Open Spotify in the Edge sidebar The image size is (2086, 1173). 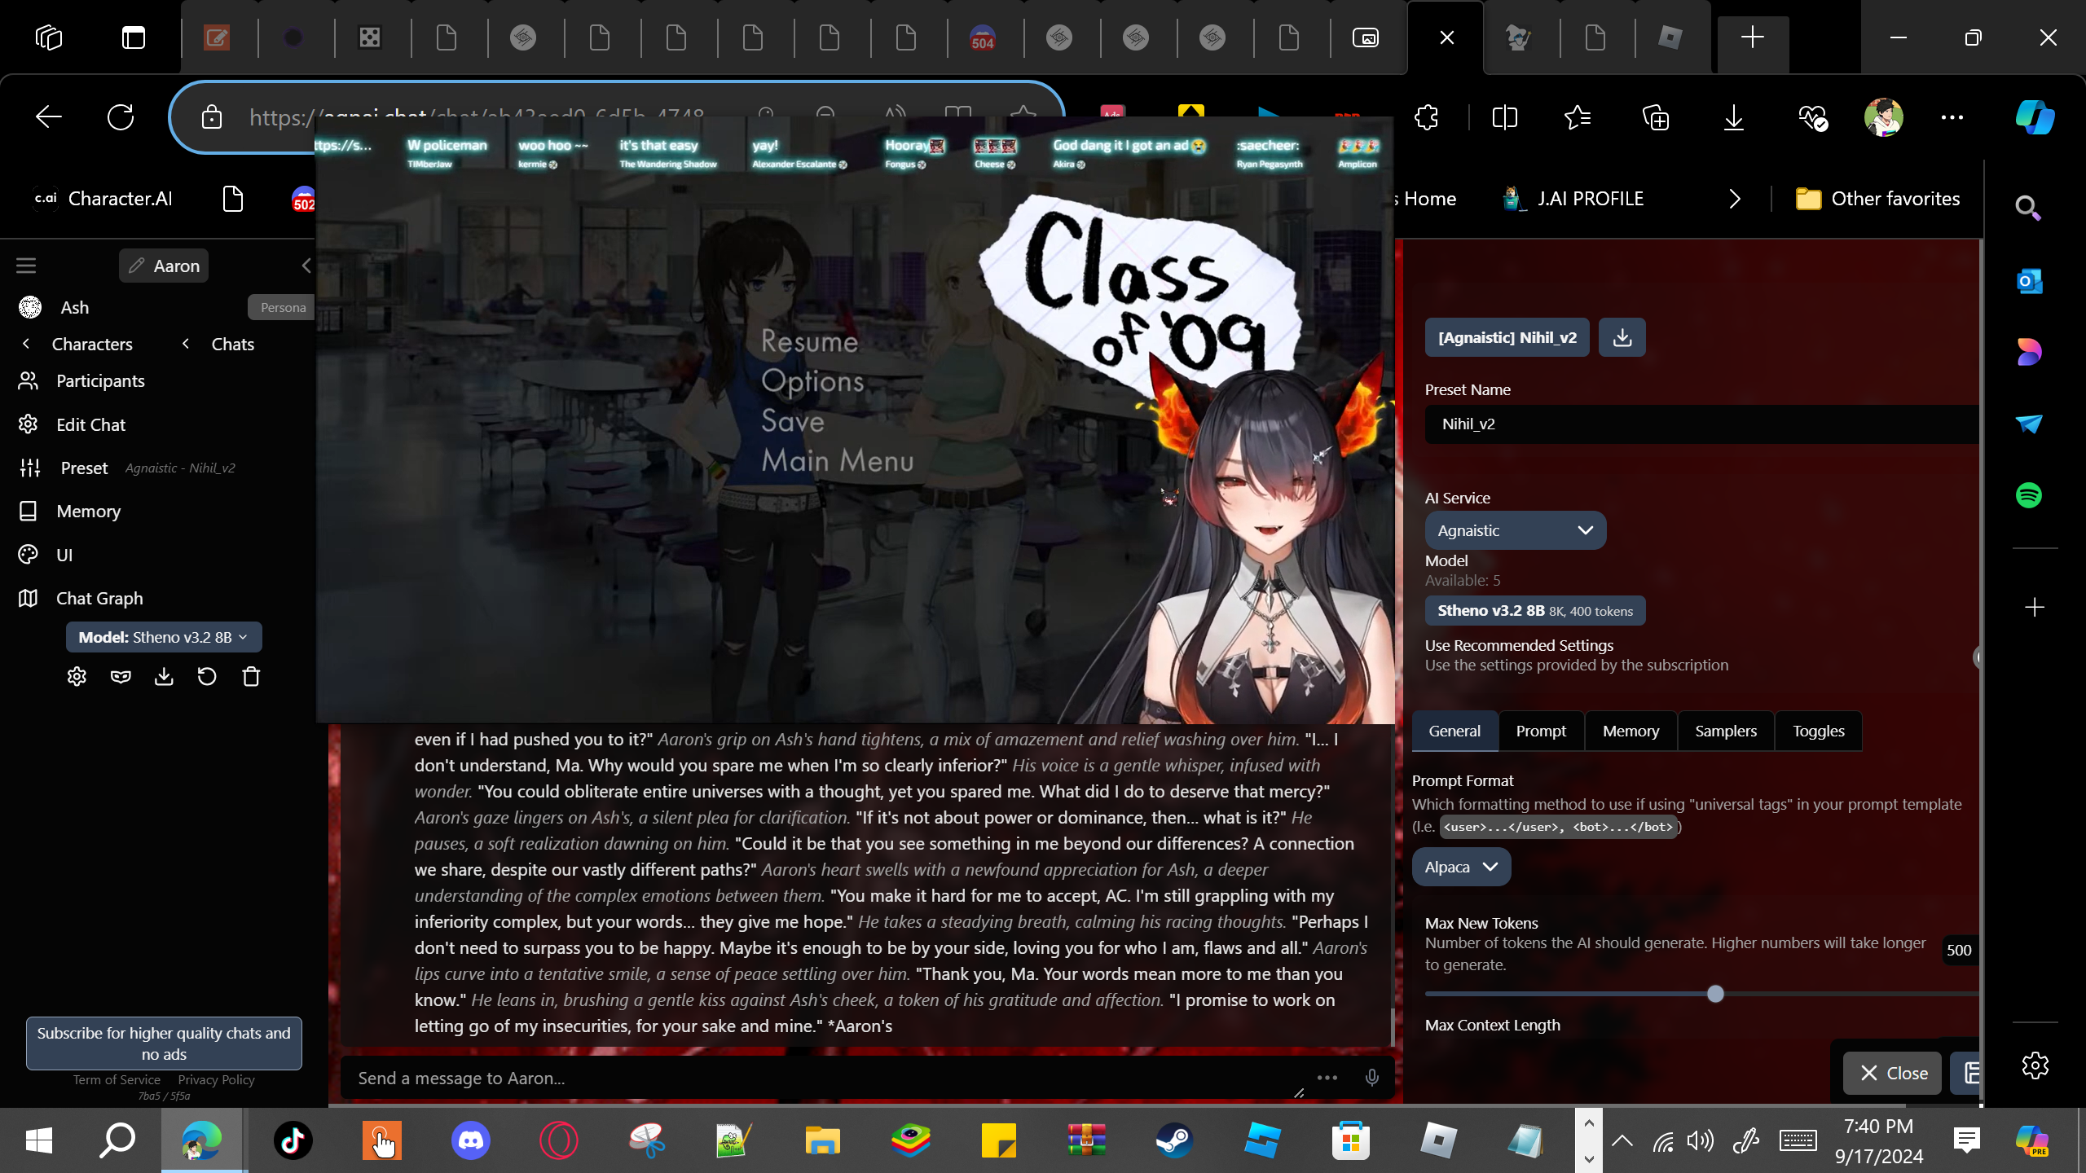pyautogui.click(x=2029, y=495)
